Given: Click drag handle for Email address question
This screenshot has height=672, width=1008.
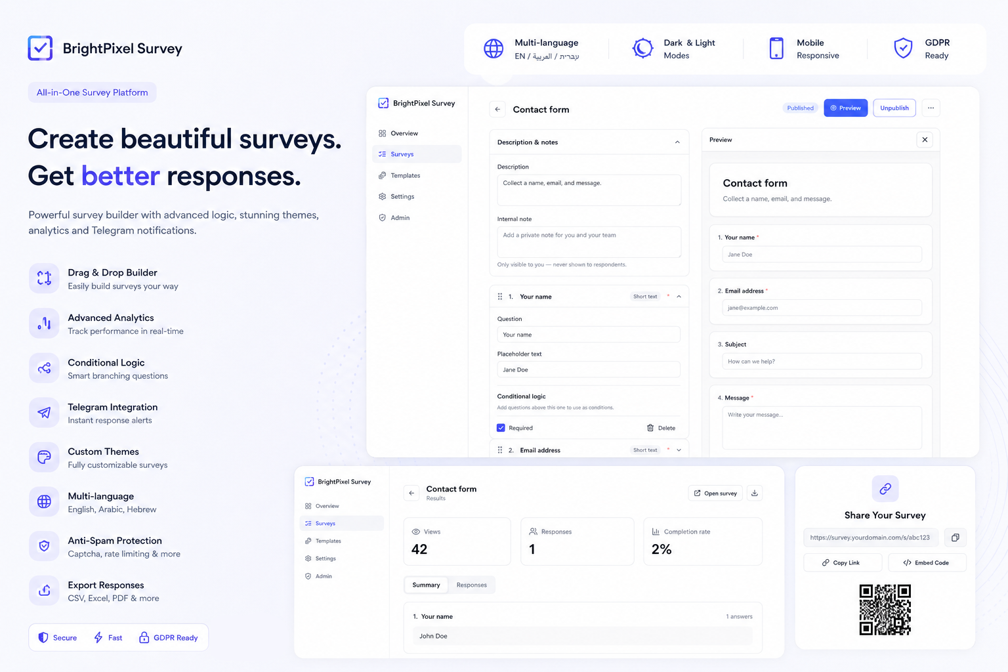Looking at the screenshot, I should point(500,450).
